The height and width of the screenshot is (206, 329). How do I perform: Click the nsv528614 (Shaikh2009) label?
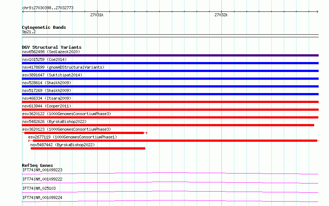47,83
